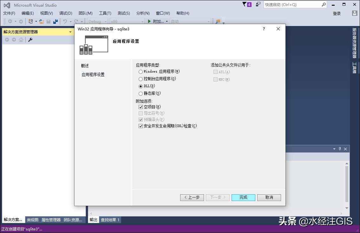Click the Open File folder icon
The image size is (360, 233).
[42, 21]
